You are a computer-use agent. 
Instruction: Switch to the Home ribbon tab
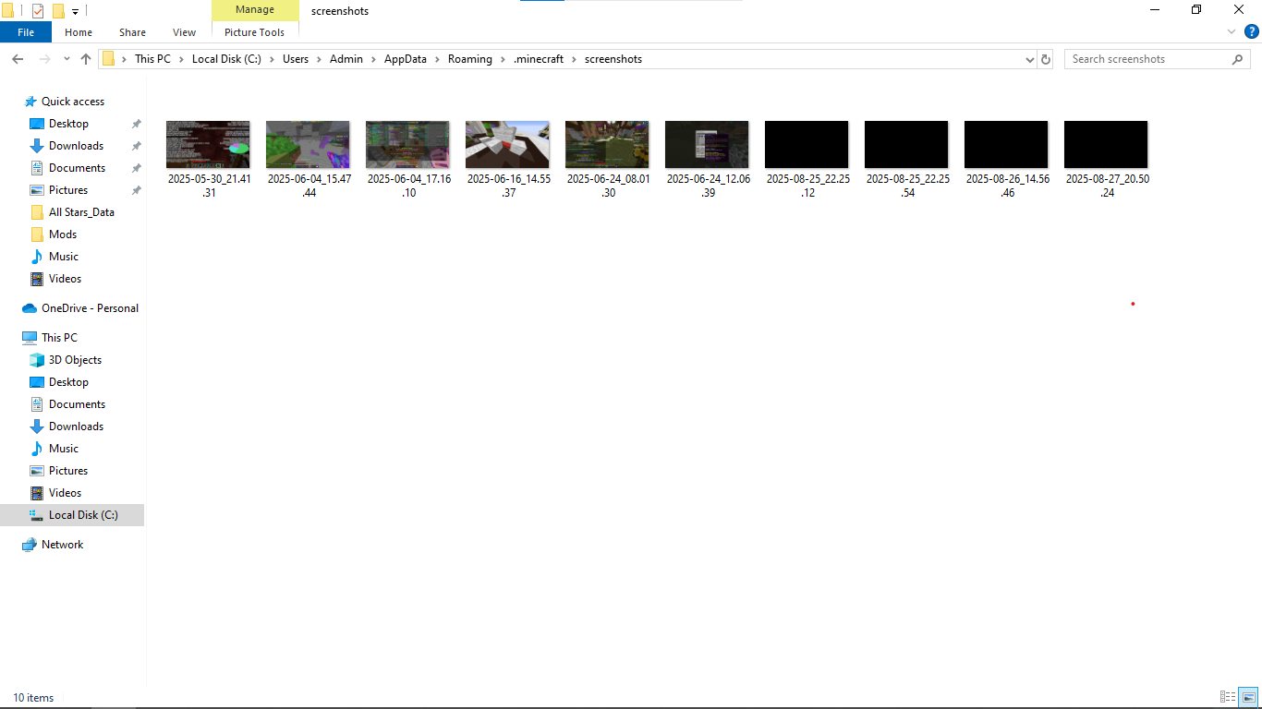click(79, 32)
